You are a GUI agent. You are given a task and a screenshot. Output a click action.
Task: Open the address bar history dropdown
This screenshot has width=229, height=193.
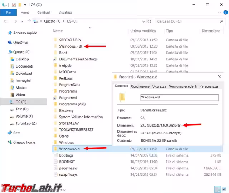click(x=143, y=21)
